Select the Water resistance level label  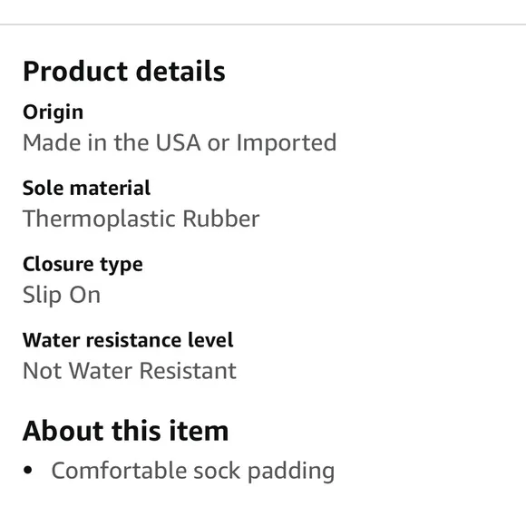pos(128,340)
